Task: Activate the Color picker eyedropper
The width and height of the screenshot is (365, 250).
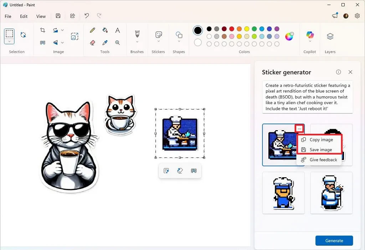Action: pyautogui.click(x=105, y=42)
